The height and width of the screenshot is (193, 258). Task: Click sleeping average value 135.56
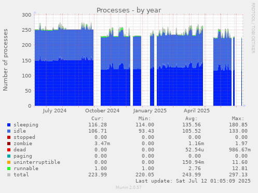(192, 125)
